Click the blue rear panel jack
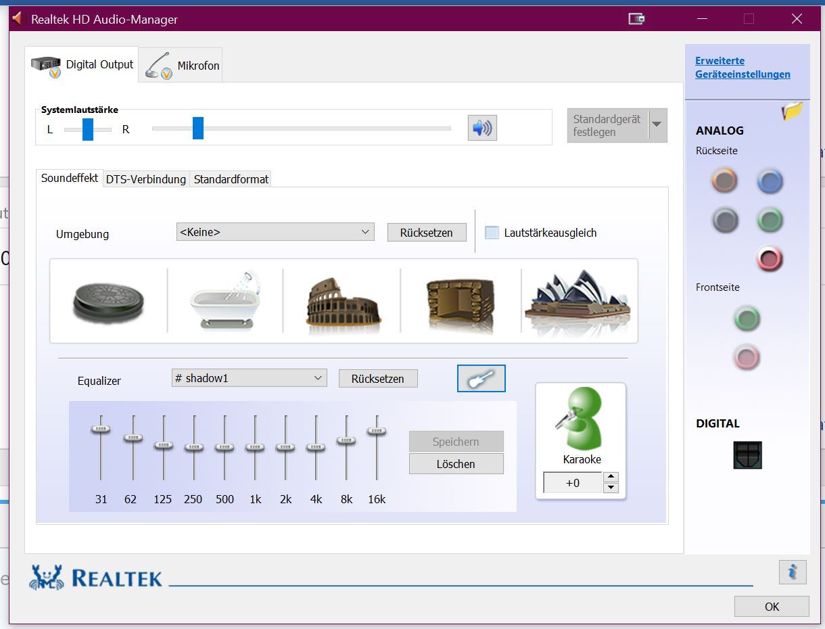This screenshot has height=629, width=825. [x=770, y=181]
